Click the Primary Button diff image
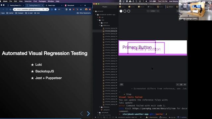This screenshot has width=212, height=119. pyautogui.click(x=153, y=48)
